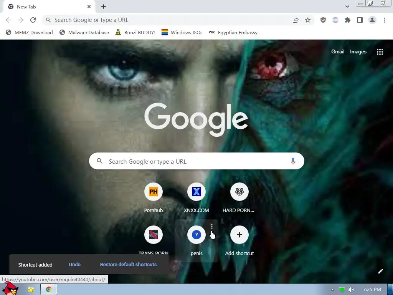Open the green tray icon
Viewport: 393px width, 295px height.
point(342,290)
